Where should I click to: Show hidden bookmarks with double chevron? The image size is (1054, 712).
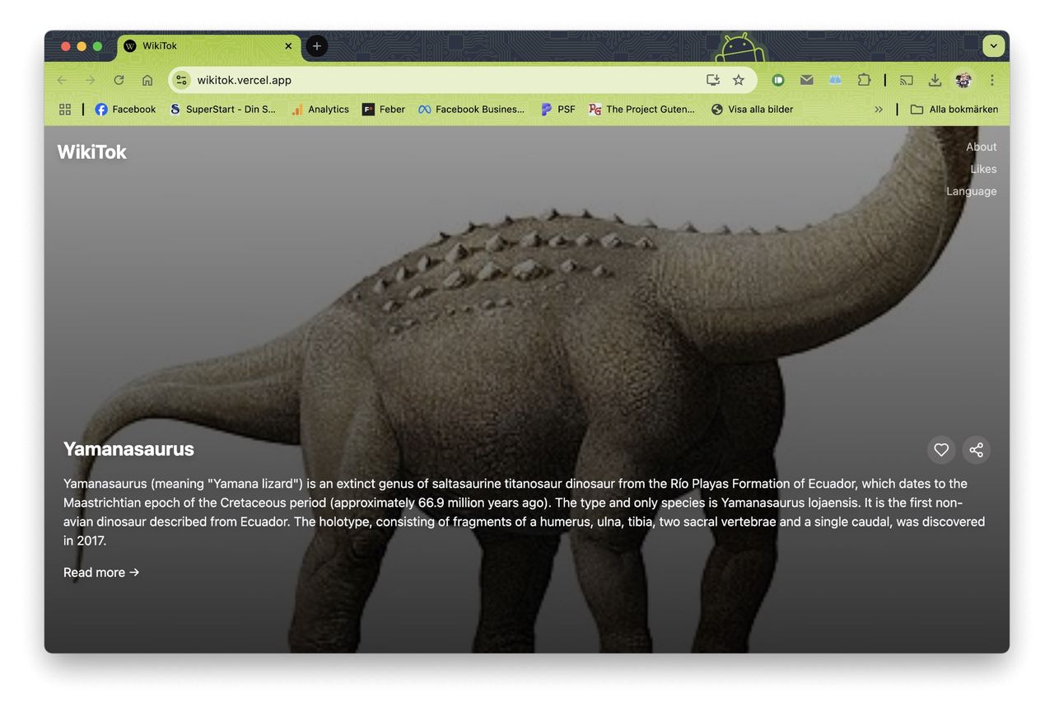point(879,110)
